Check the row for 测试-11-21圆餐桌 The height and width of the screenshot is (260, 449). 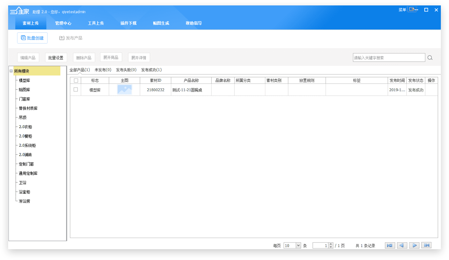click(x=76, y=90)
